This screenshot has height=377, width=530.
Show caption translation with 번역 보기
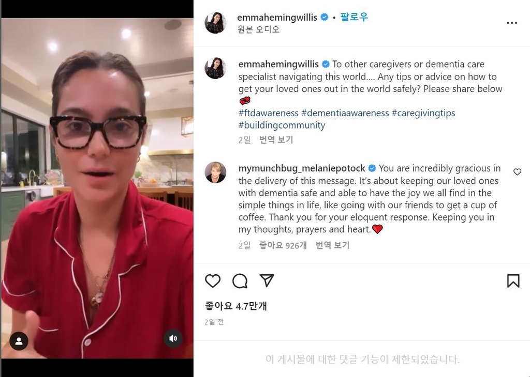[x=276, y=139]
